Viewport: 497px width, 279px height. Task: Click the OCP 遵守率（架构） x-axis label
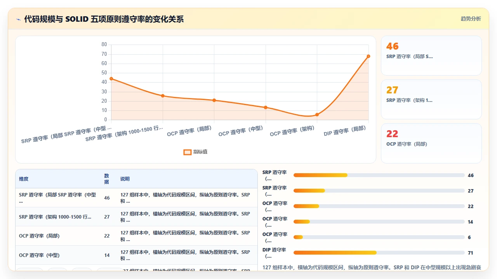(292, 131)
